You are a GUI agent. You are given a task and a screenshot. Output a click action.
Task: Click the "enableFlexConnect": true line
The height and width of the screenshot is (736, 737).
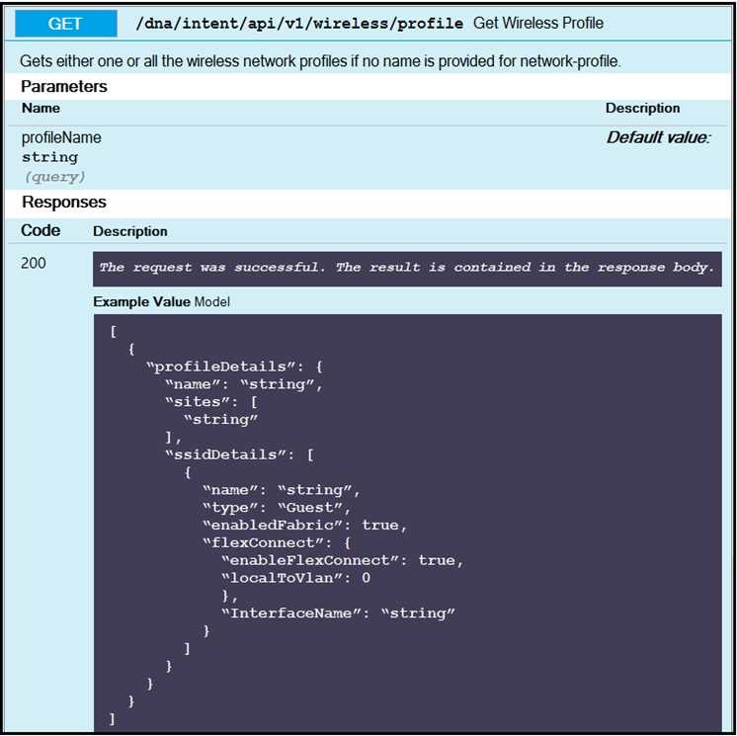342,560
